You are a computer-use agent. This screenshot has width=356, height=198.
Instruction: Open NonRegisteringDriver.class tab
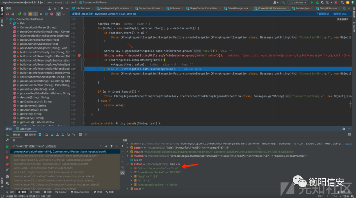point(114,8)
